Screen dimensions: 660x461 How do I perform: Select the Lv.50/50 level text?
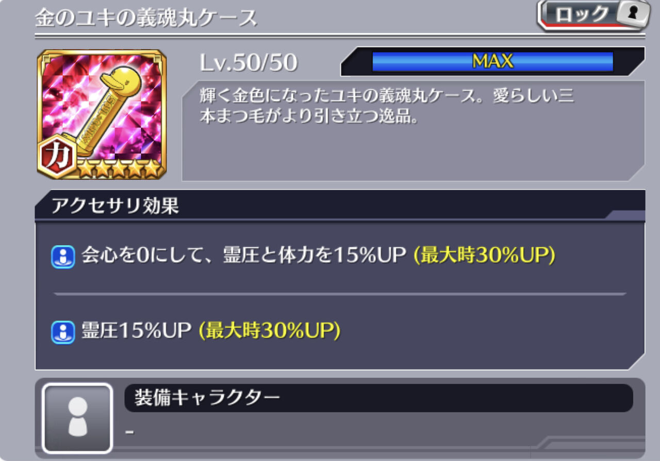coord(249,62)
